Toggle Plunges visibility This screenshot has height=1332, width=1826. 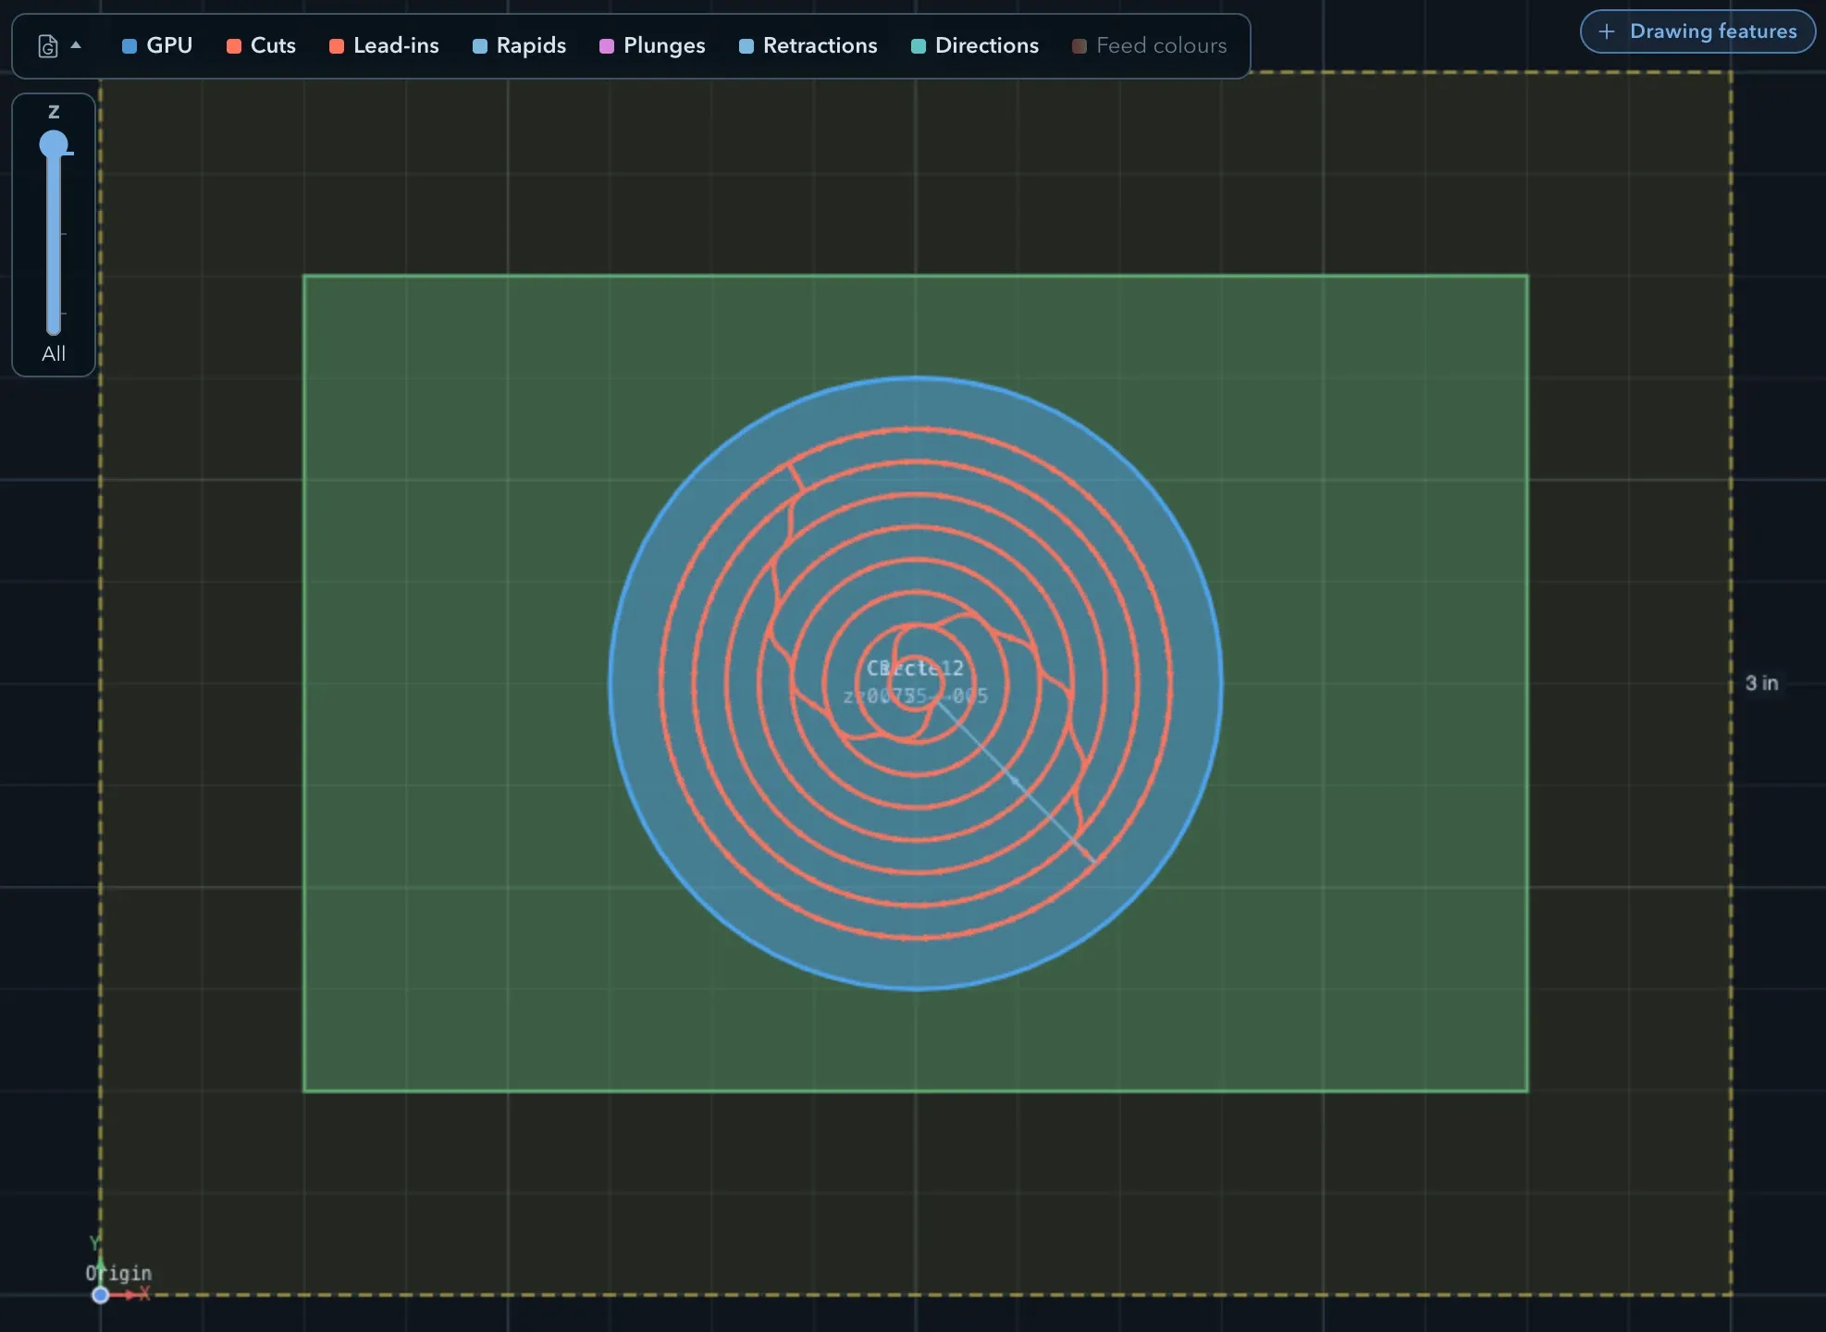[x=652, y=45]
